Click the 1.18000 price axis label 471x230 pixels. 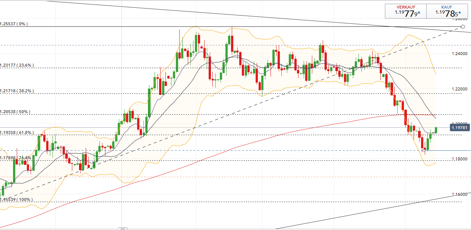[459, 159]
